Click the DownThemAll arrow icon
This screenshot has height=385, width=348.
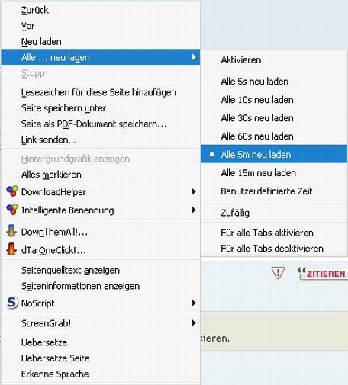pyautogui.click(x=11, y=231)
